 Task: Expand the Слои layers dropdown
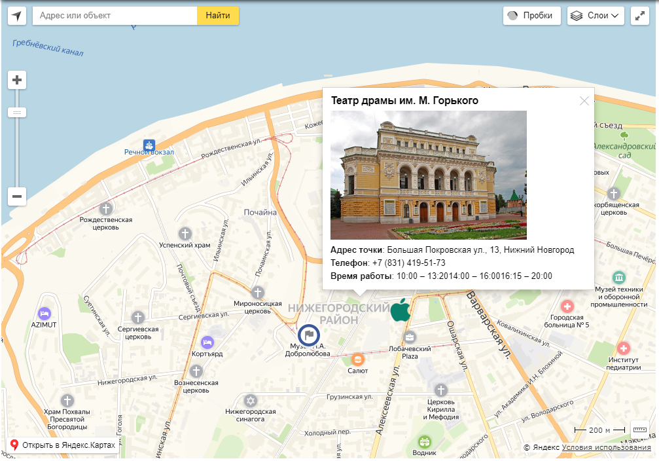click(x=596, y=16)
